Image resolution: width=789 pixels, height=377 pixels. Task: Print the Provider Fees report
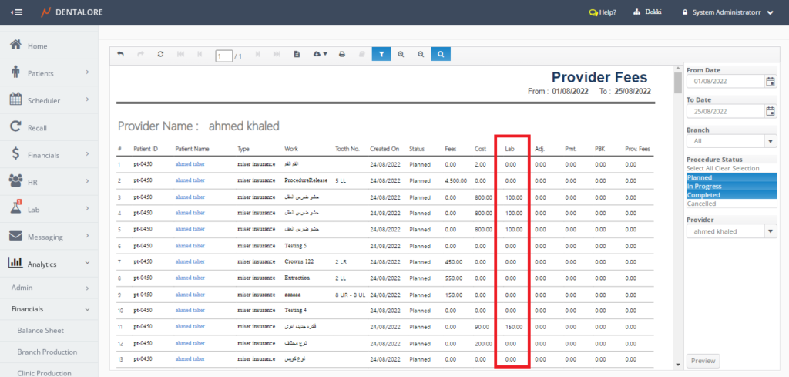342,55
